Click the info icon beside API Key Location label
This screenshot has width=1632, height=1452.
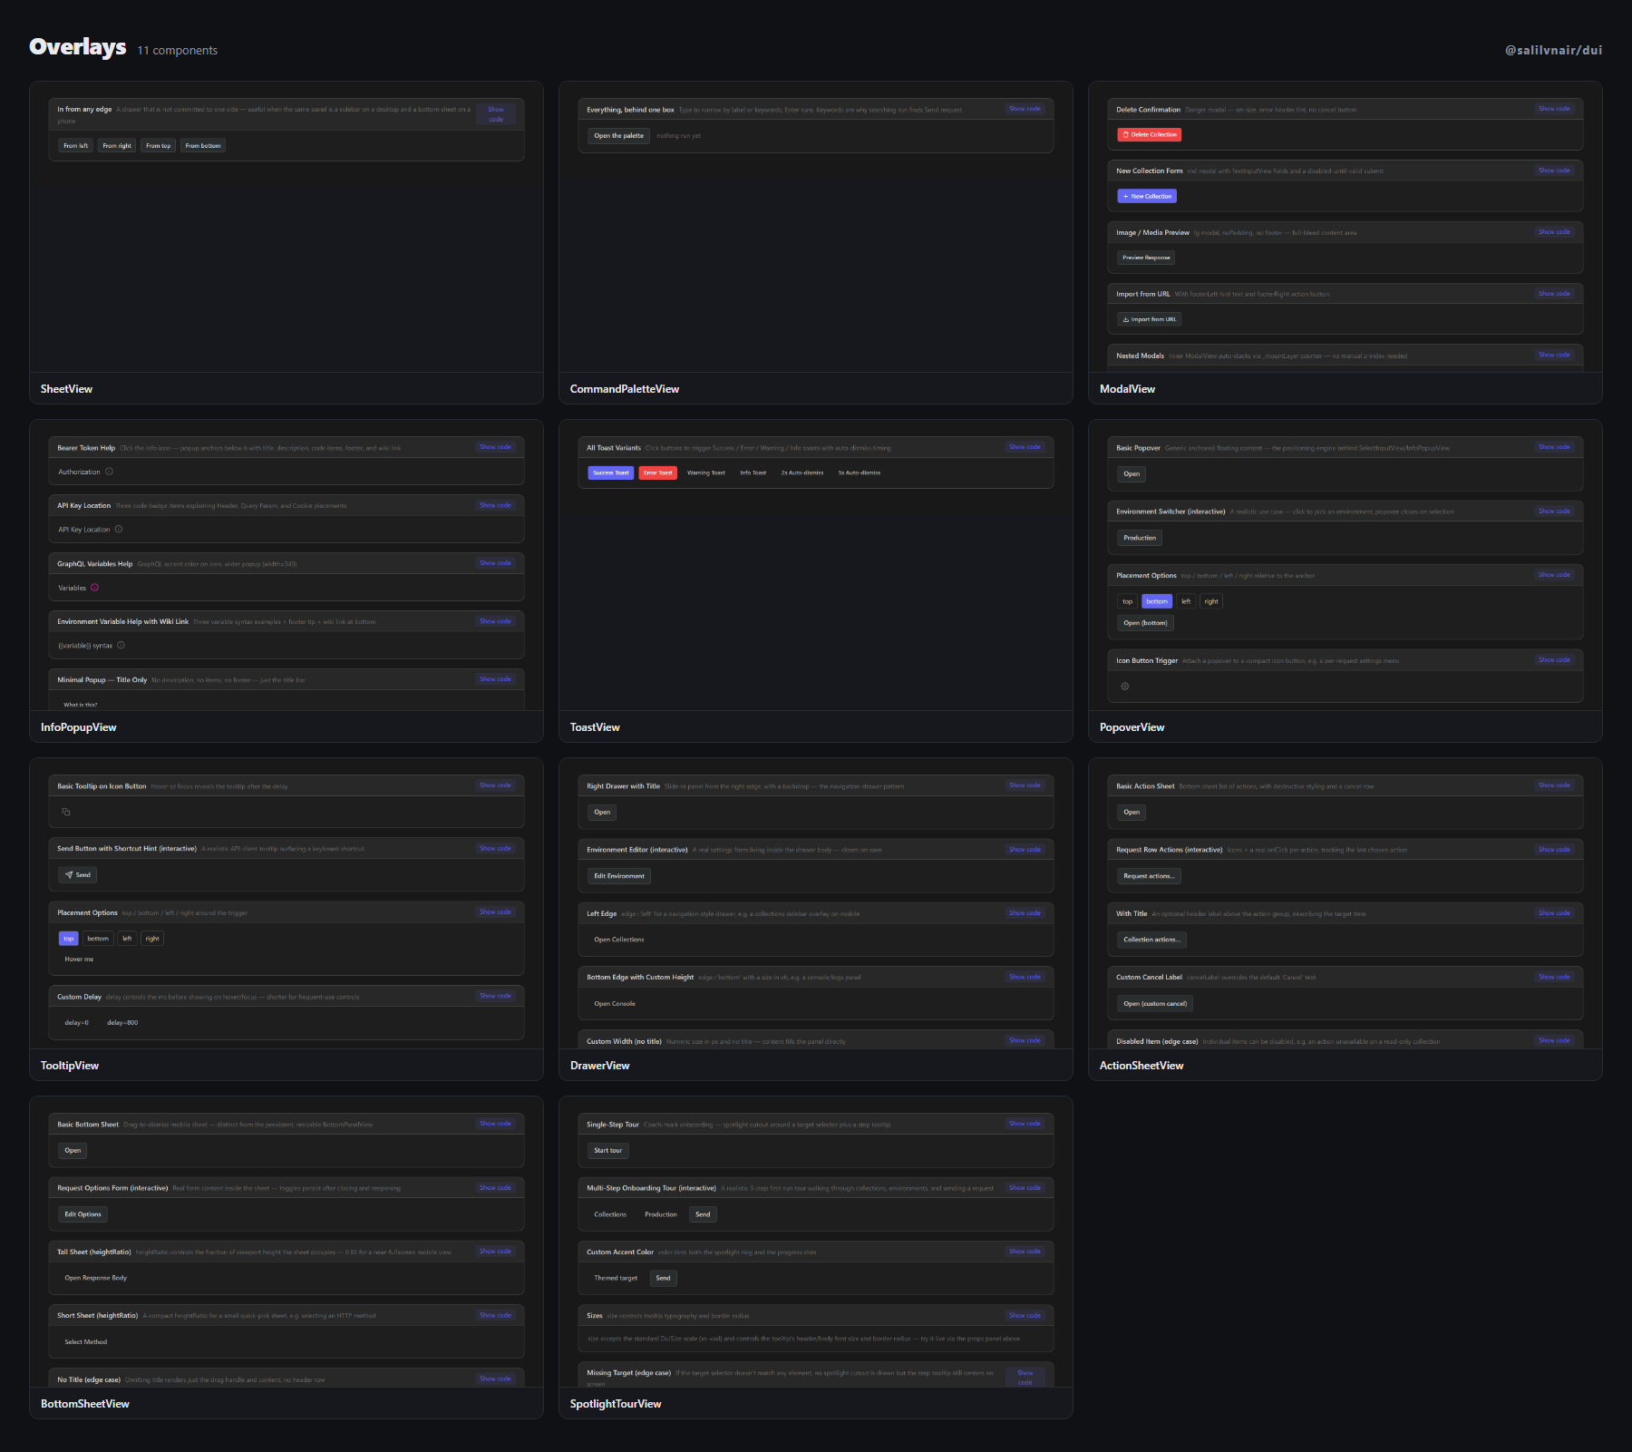coord(119,530)
